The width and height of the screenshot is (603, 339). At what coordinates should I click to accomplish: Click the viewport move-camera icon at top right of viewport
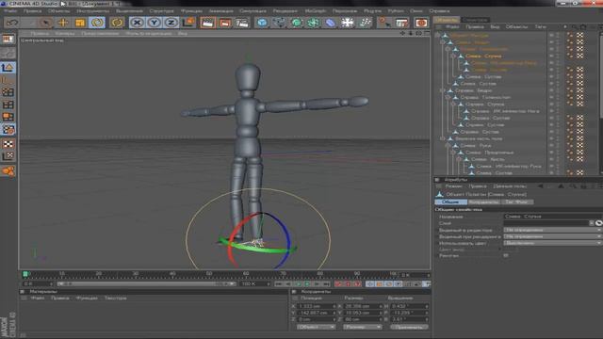402,34
